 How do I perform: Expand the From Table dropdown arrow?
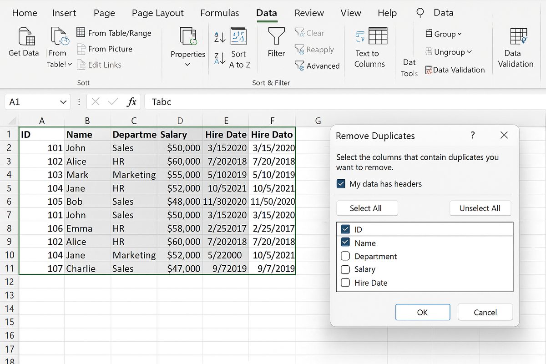coord(70,65)
